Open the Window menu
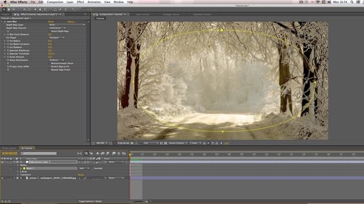364x204 pixels. 119,2
